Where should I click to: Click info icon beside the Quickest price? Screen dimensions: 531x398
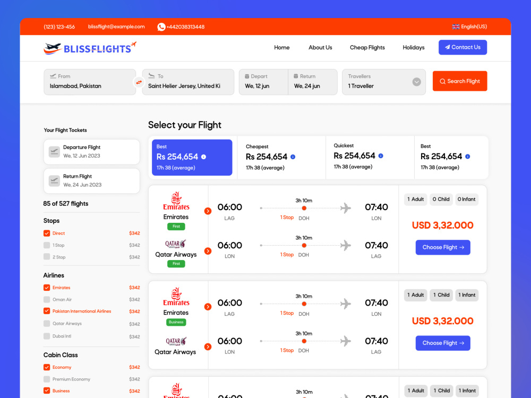click(x=381, y=155)
